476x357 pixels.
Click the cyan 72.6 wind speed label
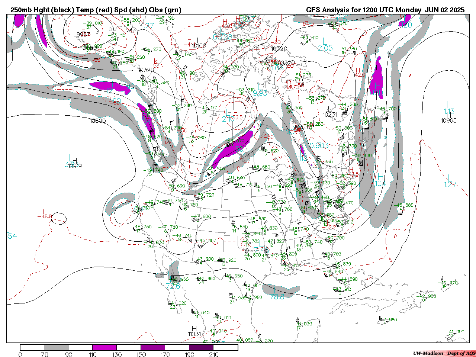point(173,286)
